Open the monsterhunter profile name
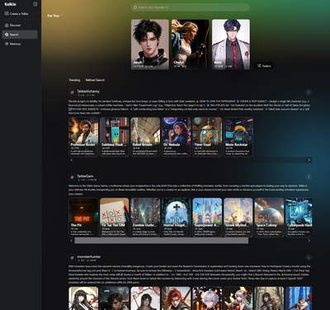330x310 pixels. click(89, 256)
